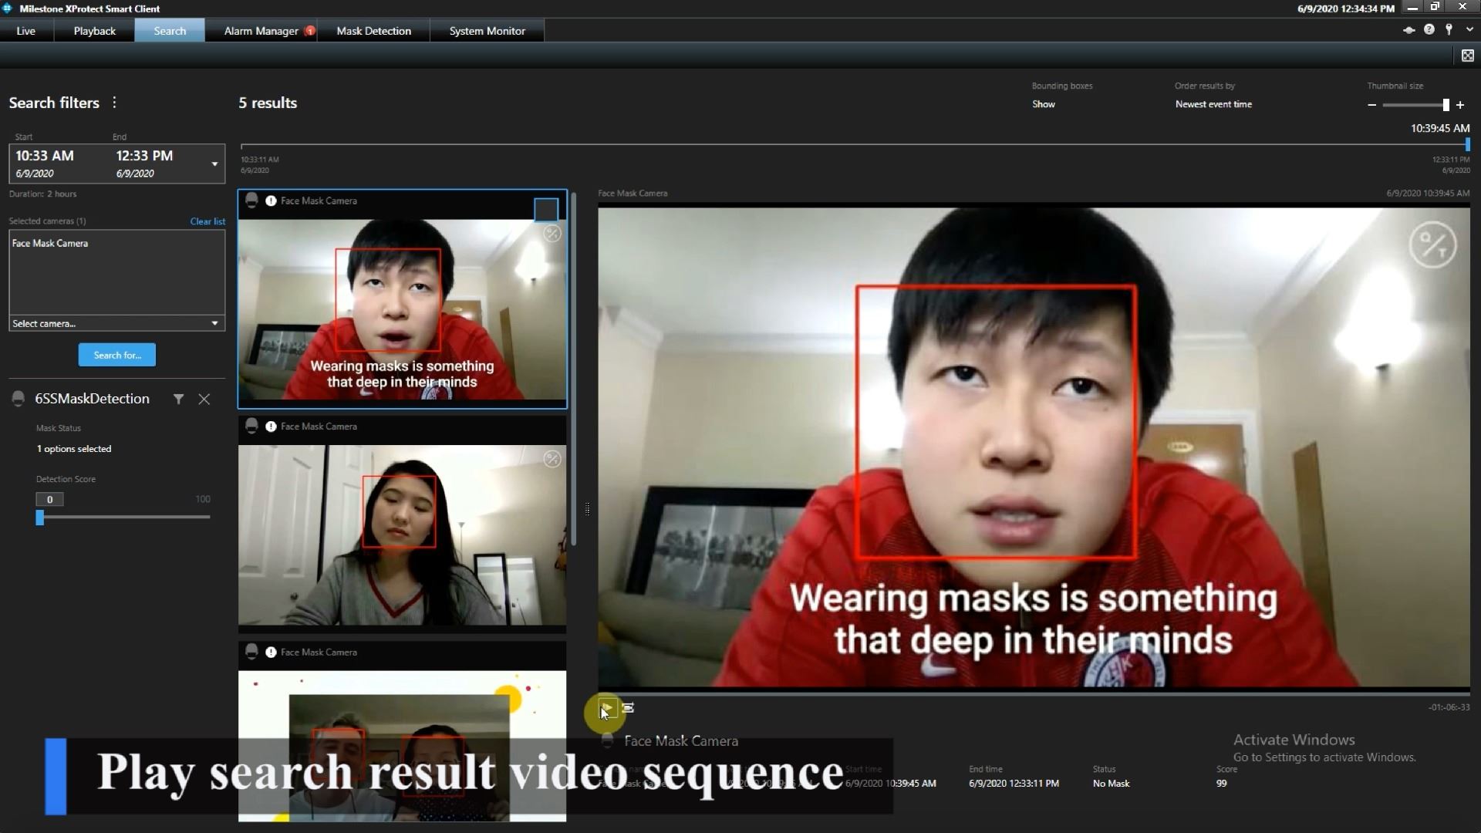This screenshot has height=833, width=1481.
Task: Decrease thumbnail size with minus
Action: [x=1371, y=105]
